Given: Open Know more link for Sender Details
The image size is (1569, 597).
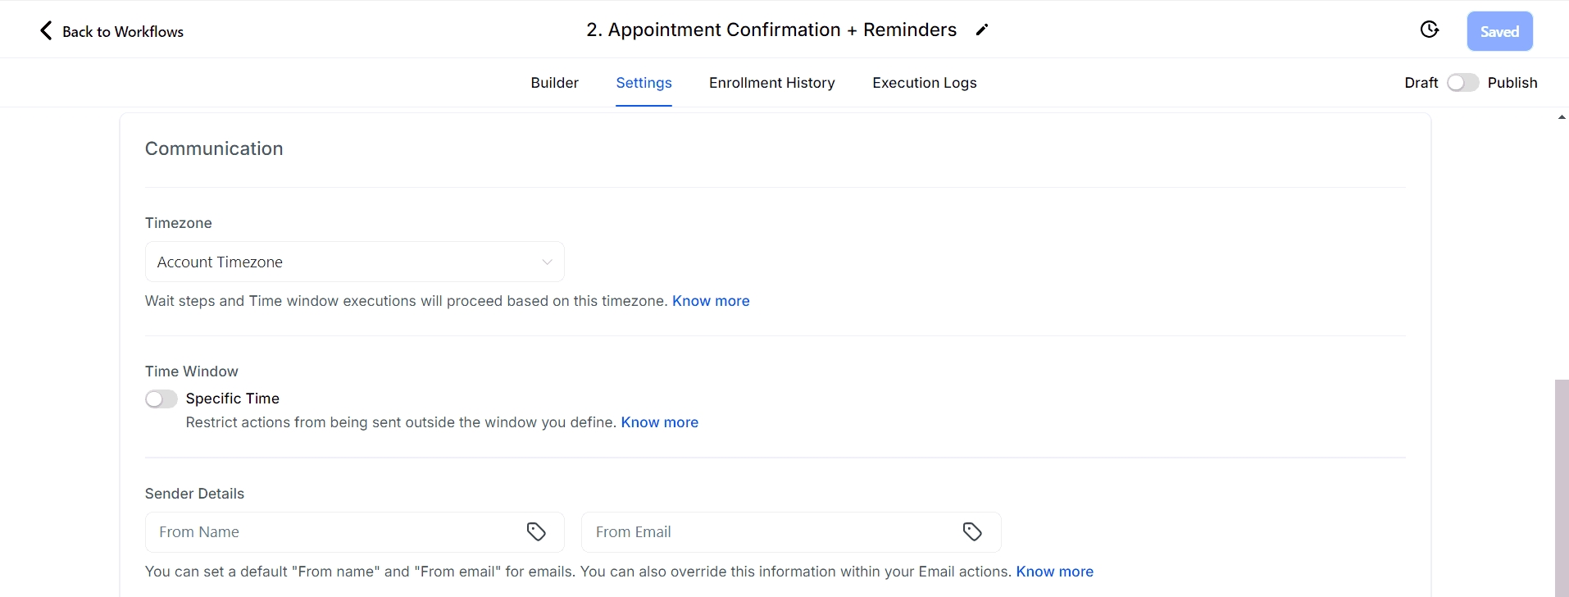Looking at the screenshot, I should click(x=1054, y=572).
